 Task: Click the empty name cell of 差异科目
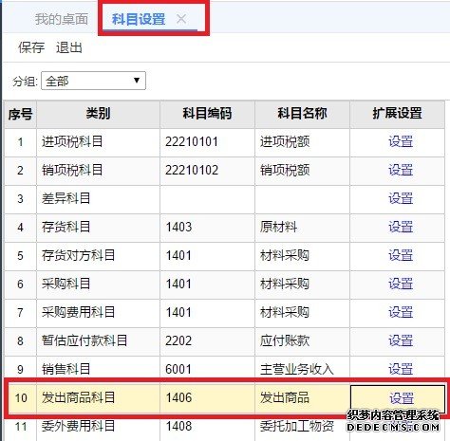click(x=302, y=199)
